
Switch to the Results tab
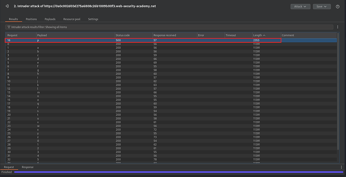(14, 19)
